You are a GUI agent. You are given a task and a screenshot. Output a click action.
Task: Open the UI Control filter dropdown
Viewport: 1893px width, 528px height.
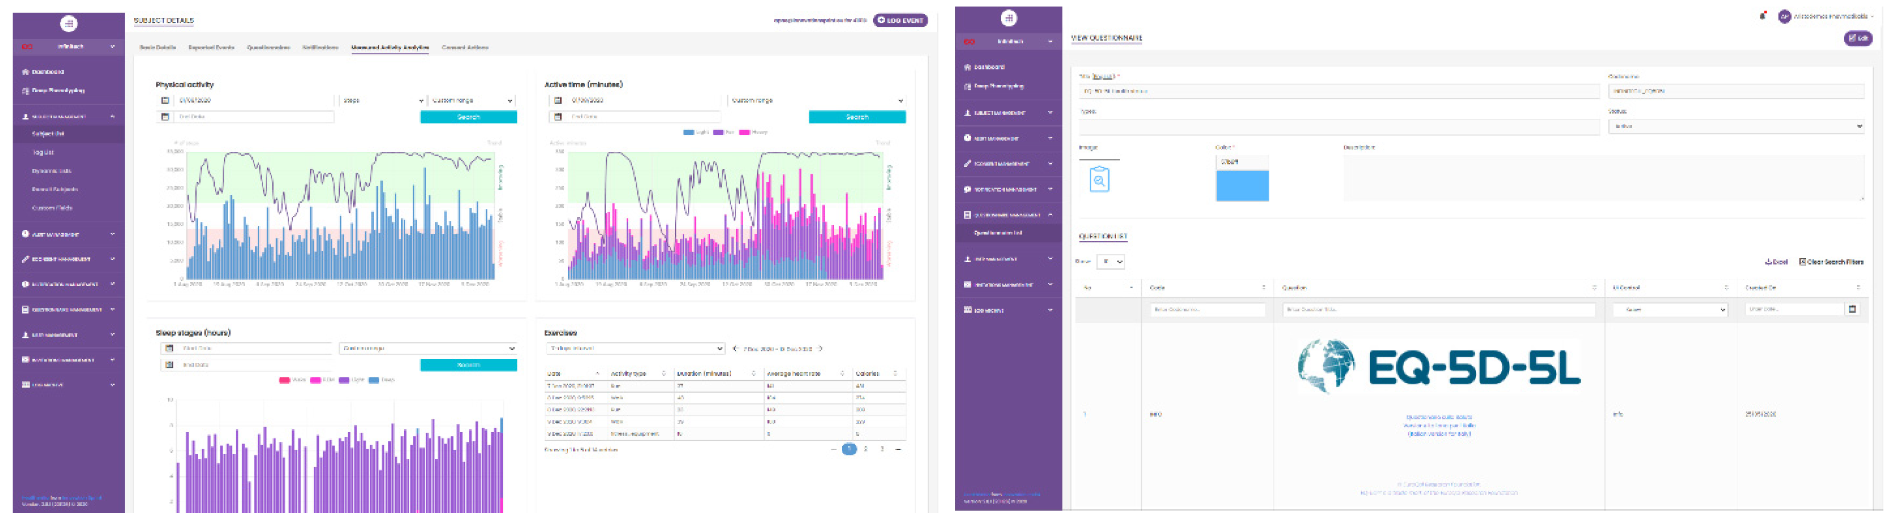1669,310
